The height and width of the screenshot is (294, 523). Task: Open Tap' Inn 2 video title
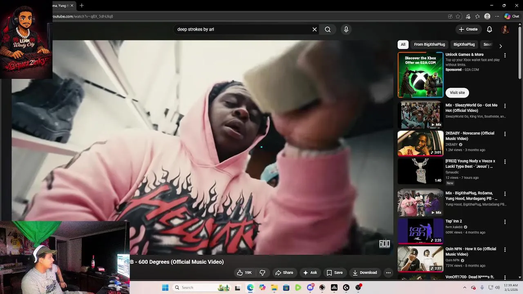point(454,221)
